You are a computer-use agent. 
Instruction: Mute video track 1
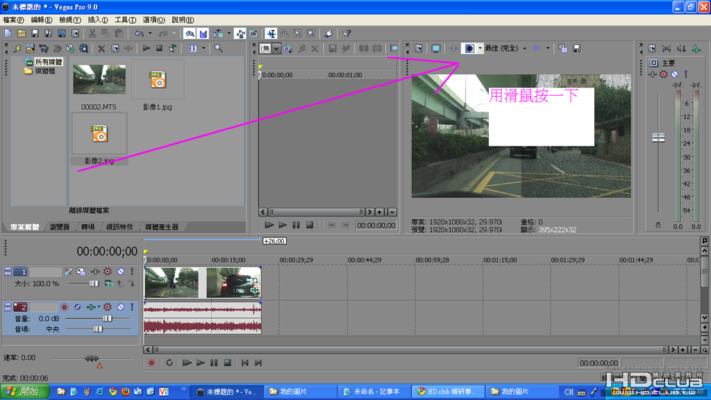coord(120,272)
